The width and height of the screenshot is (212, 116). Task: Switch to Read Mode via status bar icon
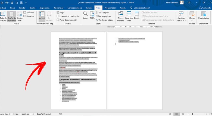170,114
